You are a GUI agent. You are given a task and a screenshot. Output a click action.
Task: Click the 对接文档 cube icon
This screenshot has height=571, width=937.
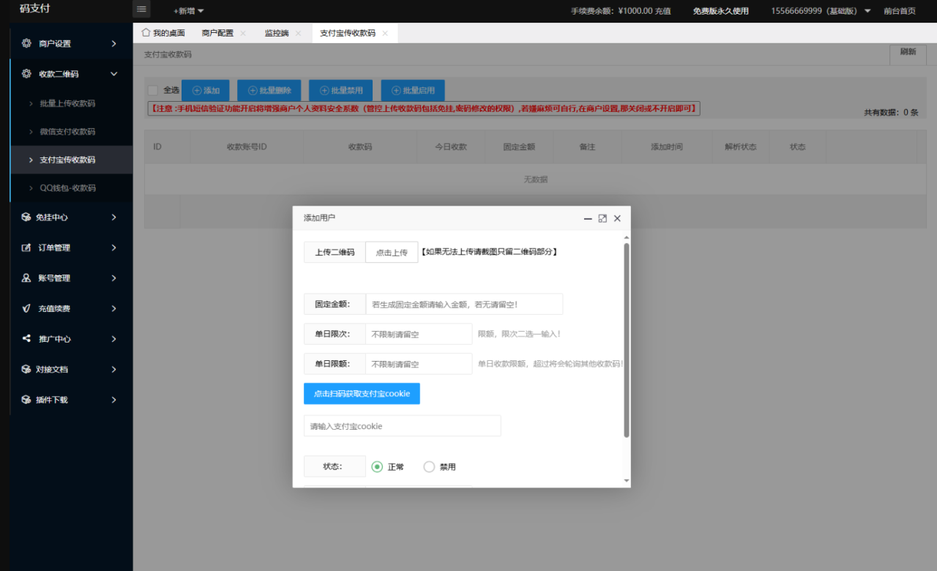point(26,370)
